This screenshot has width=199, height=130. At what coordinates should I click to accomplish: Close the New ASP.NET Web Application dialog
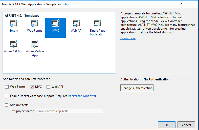pos(192,4)
